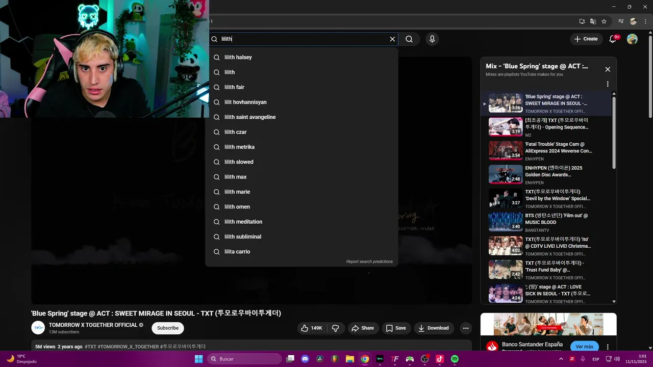Play ENHYPEN 2025 Golden Disc Awards video
This screenshot has height=367, width=653.
pos(546,174)
